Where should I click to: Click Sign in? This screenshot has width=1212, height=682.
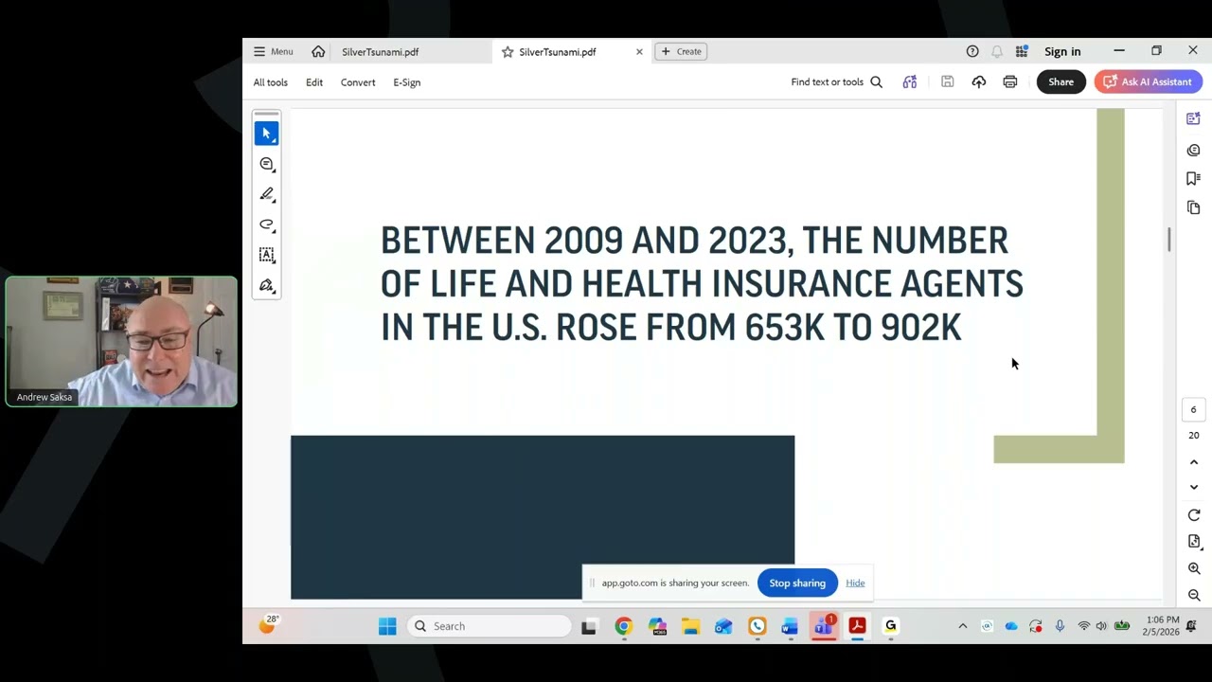[x=1062, y=52]
